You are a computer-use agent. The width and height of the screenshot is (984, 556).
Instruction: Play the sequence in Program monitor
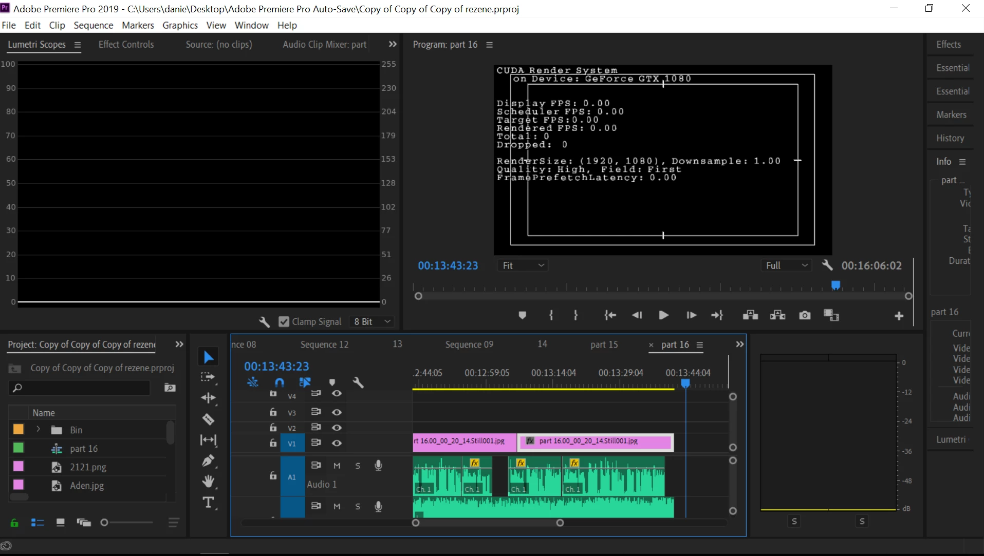tap(663, 315)
